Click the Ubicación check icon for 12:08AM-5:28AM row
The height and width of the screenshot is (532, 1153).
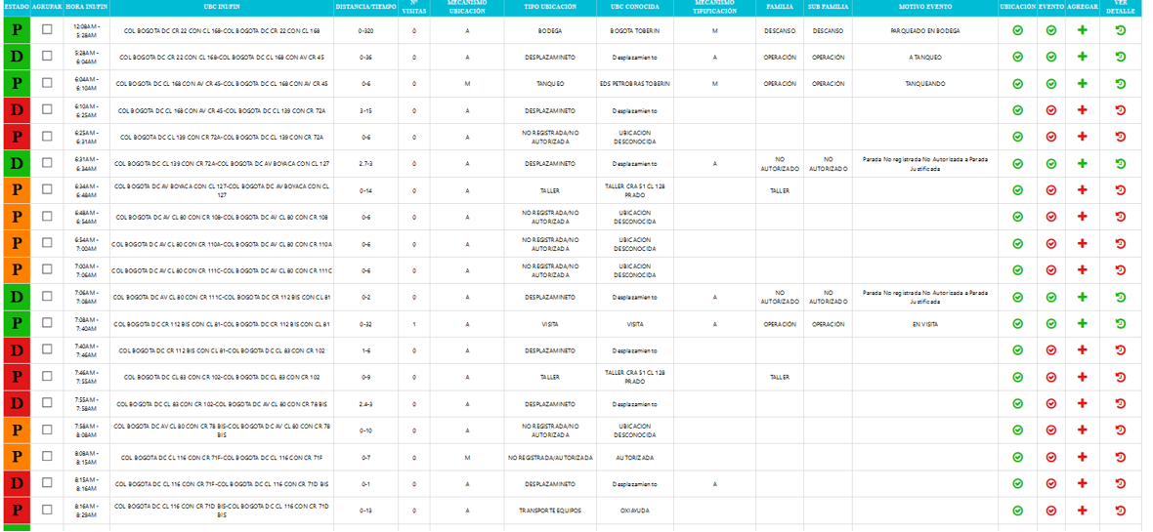pyautogui.click(x=1018, y=31)
